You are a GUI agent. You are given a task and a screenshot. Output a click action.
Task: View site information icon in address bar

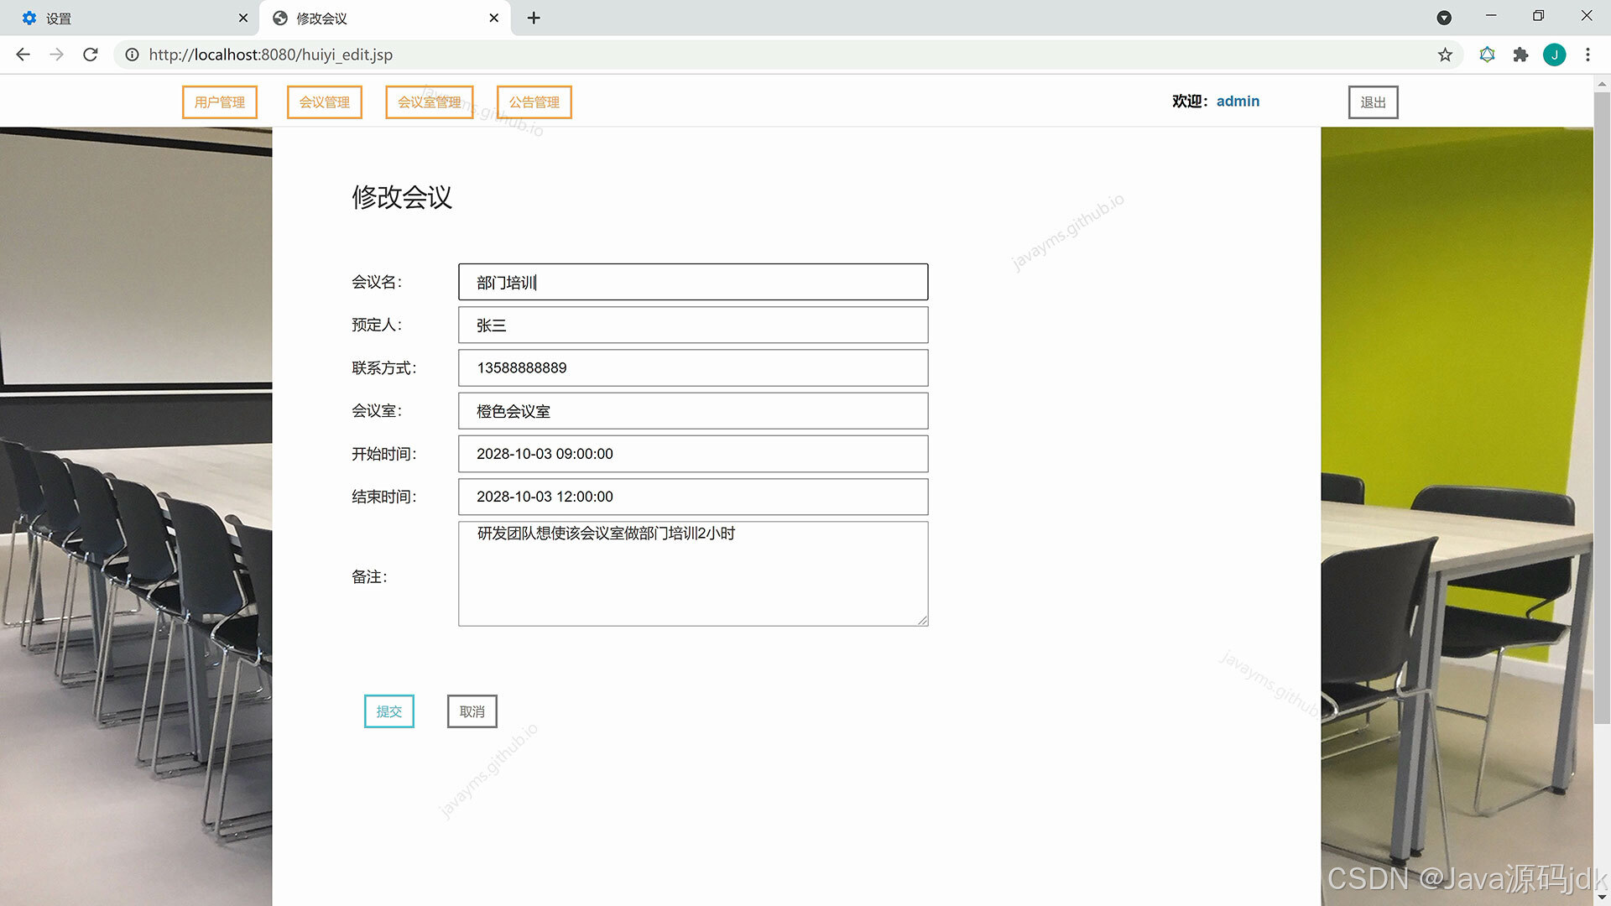click(x=132, y=55)
